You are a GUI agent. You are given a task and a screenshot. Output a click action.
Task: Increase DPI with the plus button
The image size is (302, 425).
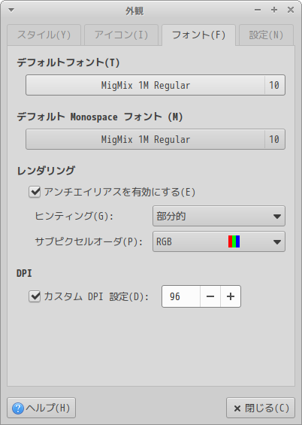click(231, 296)
